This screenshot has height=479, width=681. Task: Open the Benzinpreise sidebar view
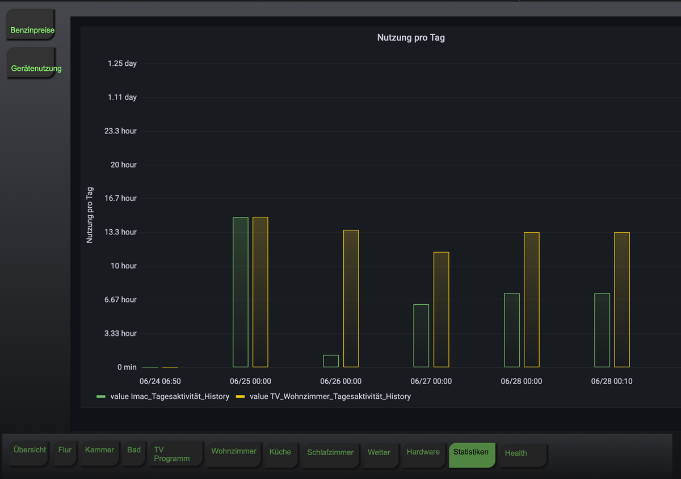tap(32, 30)
